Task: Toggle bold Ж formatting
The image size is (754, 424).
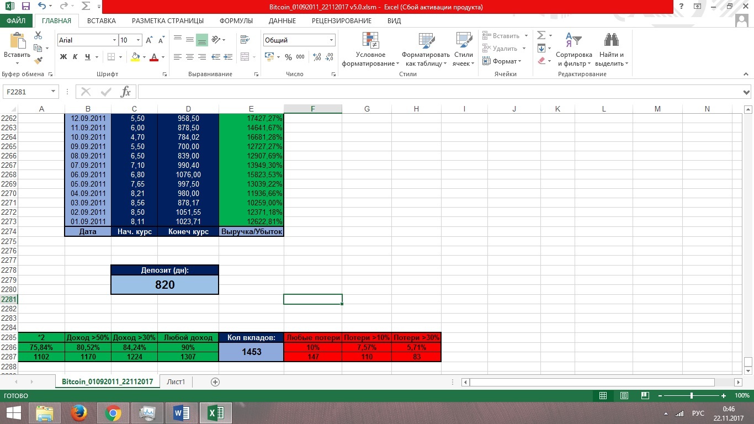Action: coord(63,57)
